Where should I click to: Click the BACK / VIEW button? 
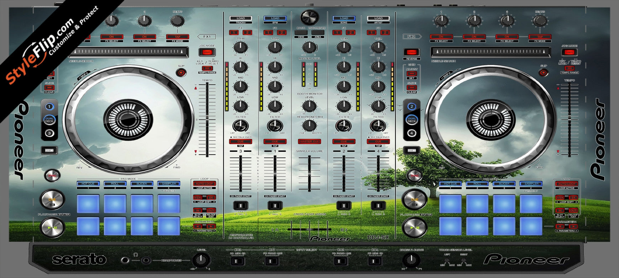pyautogui.click(x=301, y=32)
